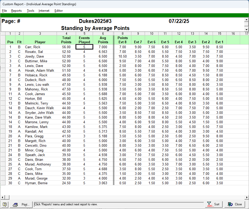Click the Print button with printer icon
This screenshot has width=249, height=209.
point(22,204)
